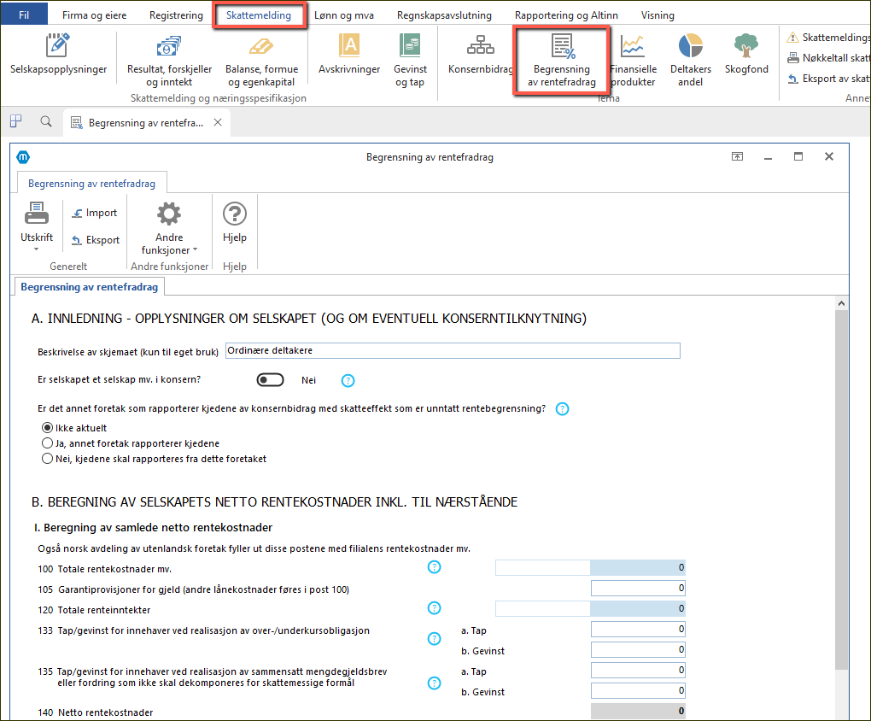Click post 105 Garantiprovisjoner value field
This screenshot has height=721, width=871.
point(638,588)
